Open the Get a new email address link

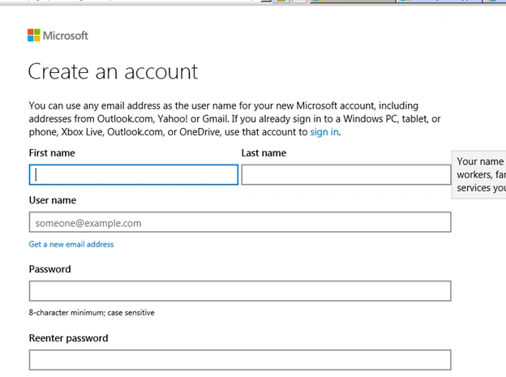click(71, 244)
